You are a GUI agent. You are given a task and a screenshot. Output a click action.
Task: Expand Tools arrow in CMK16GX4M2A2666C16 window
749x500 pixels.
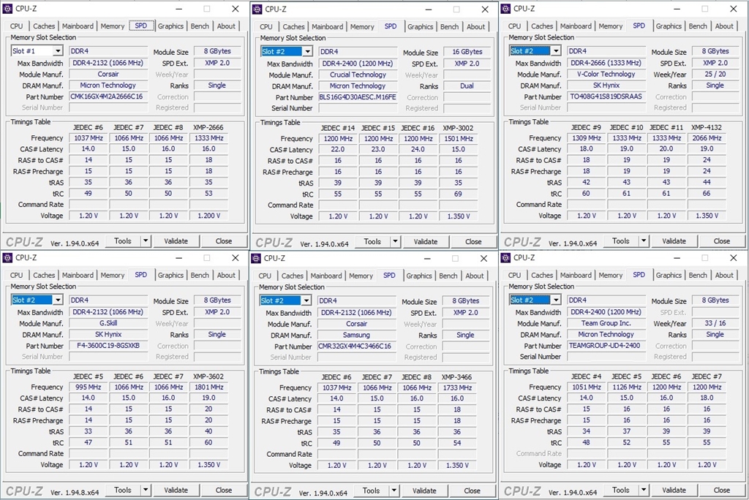(x=146, y=241)
